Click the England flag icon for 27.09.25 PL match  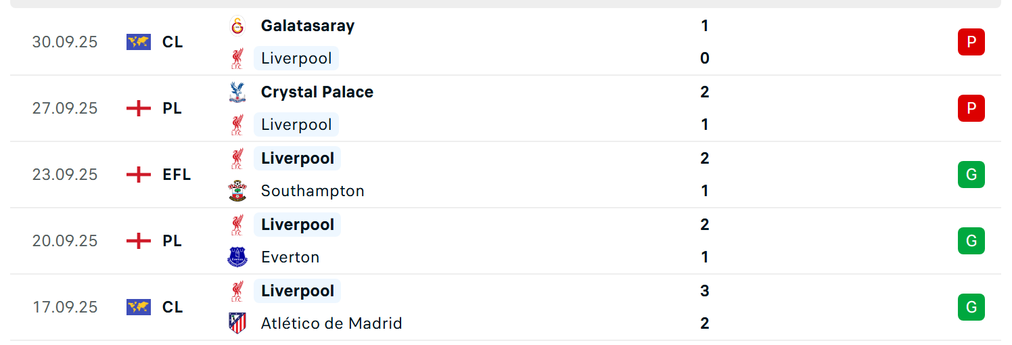(139, 108)
